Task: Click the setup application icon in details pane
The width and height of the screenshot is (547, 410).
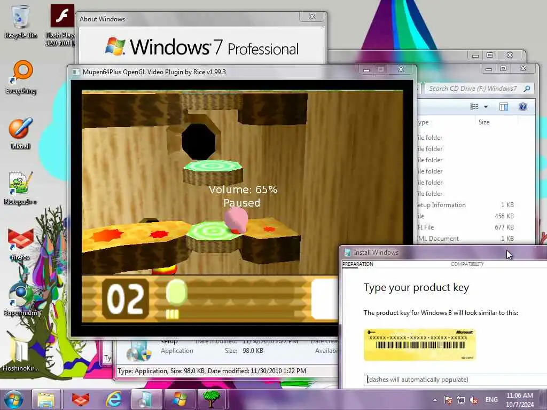Action: pyautogui.click(x=138, y=351)
